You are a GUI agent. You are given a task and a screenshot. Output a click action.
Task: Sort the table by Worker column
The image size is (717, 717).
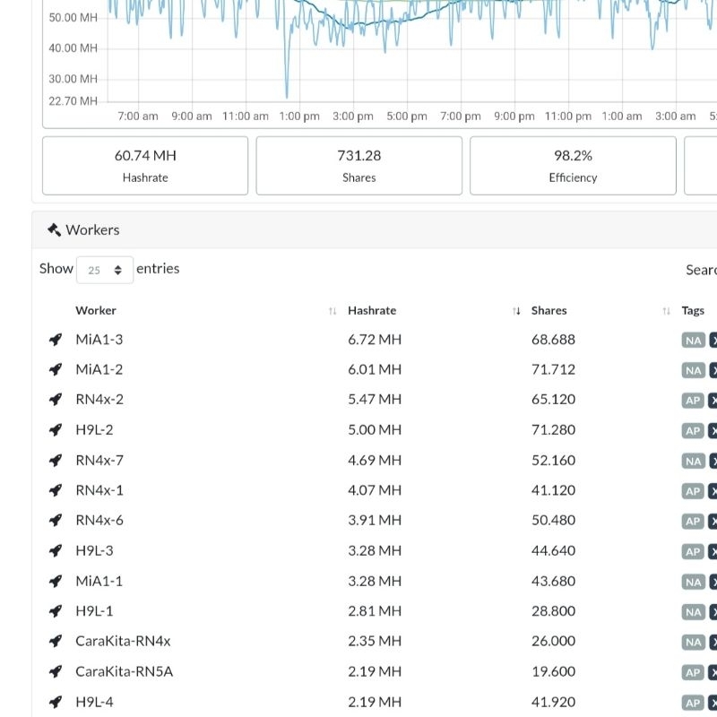(x=96, y=310)
